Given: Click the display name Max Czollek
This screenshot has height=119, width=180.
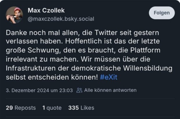Looking at the screenshot, I should pos(46,10).
